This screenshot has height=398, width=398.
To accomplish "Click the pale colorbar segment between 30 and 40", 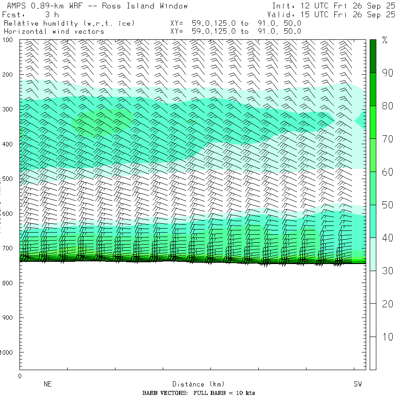I will [373, 254].
